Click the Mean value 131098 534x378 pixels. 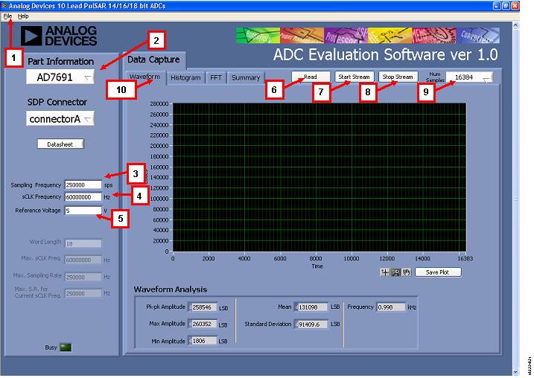point(311,307)
